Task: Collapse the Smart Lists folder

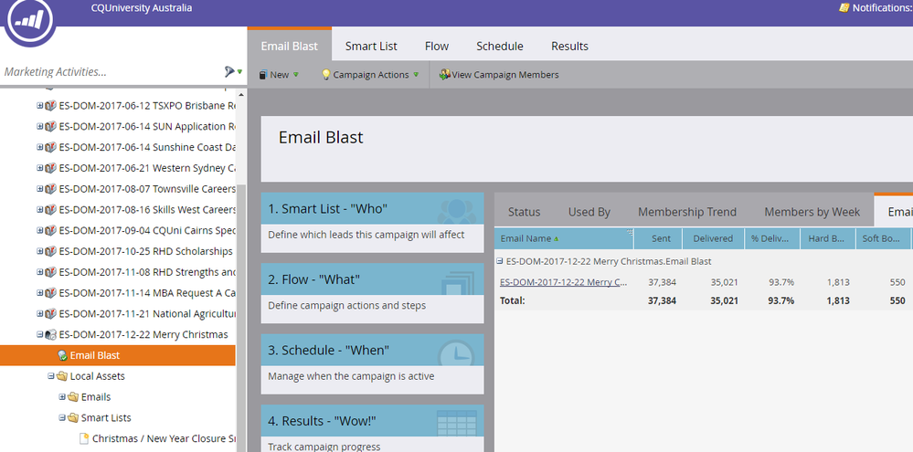Action: [x=62, y=417]
